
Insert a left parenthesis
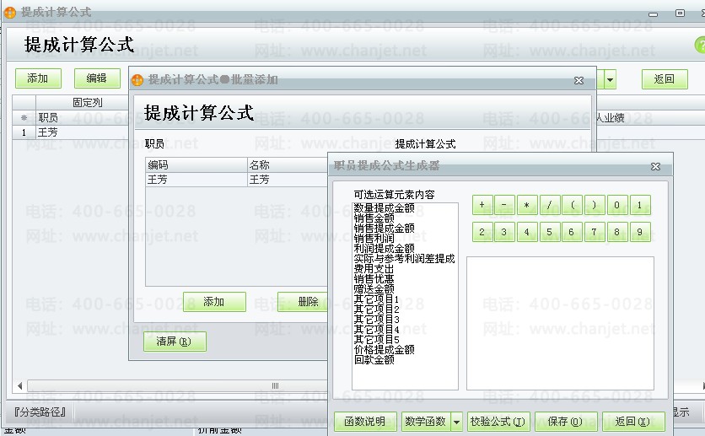click(572, 206)
